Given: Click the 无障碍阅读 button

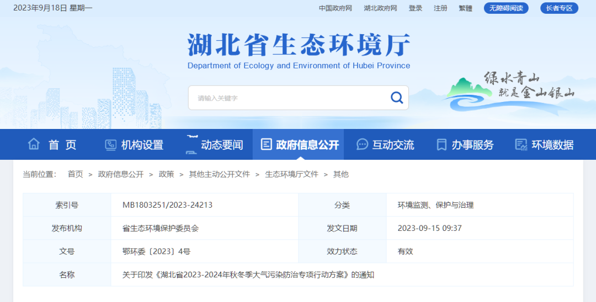Looking at the screenshot, I should tap(506, 8).
